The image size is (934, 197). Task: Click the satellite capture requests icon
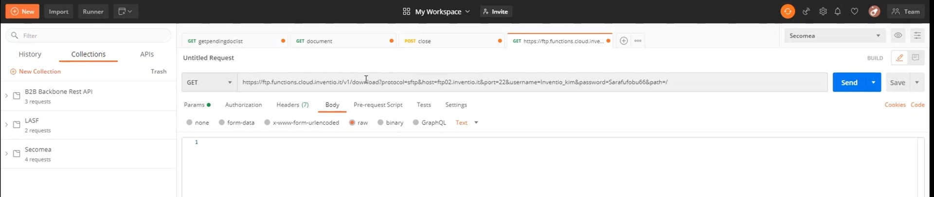pos(806,11)
